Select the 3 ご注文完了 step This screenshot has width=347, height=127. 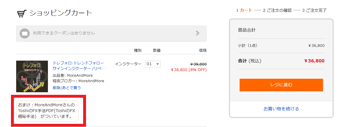[314, 10]
